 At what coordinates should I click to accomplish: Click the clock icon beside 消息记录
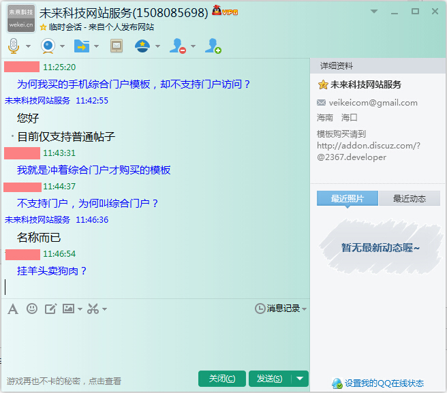click(x=260, y=309)
